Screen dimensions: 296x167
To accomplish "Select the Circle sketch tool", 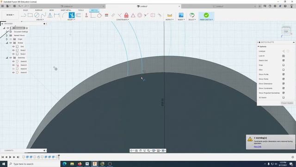I will [x=37, y=15].
